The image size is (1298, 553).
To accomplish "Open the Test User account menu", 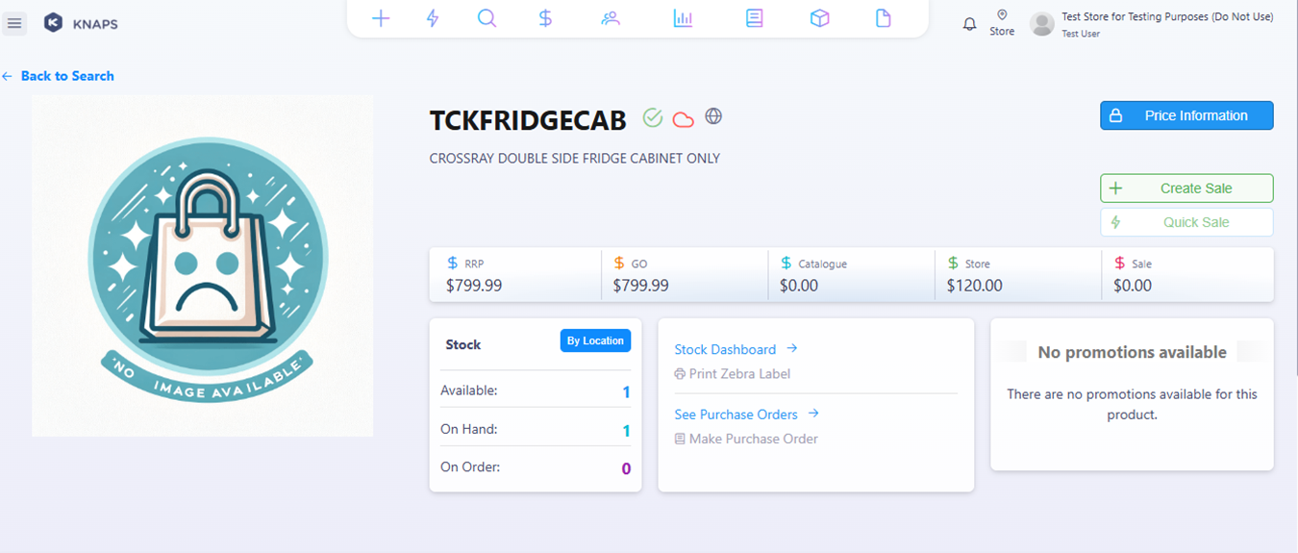I will [1152, 24].
